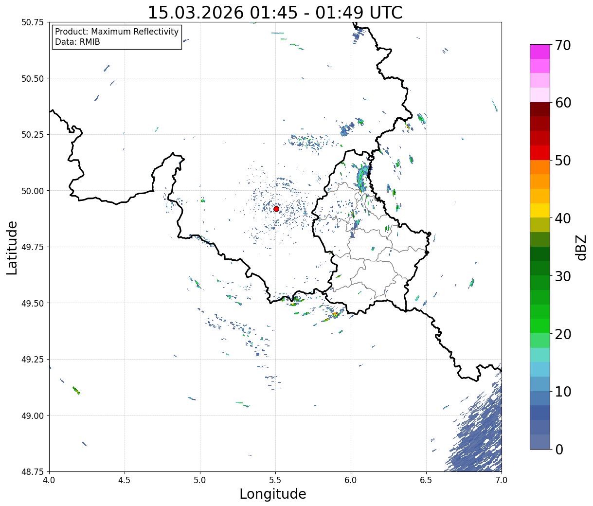The image size is (593, 506).
Task: Click the plot title date and time
Action: [x=275, y=12]
